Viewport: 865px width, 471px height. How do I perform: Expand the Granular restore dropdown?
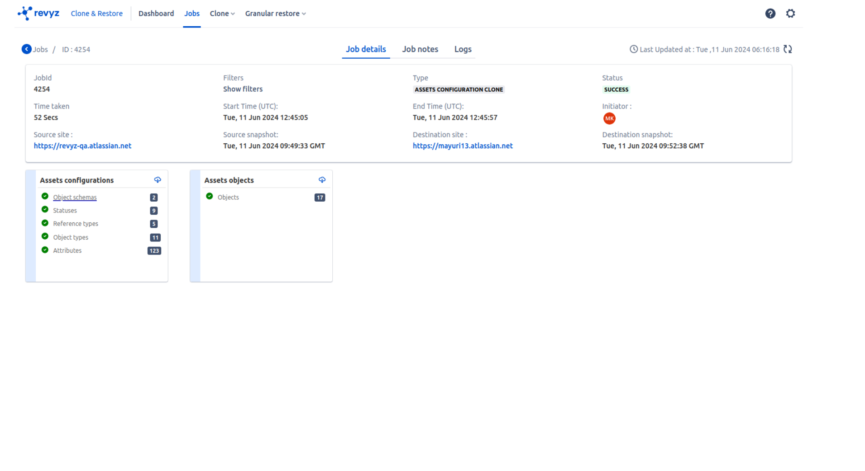click(x=276, y=14)
